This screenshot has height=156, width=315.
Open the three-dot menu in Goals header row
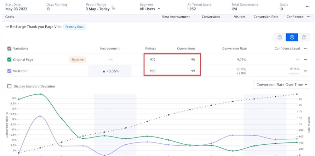coord(308,17)
